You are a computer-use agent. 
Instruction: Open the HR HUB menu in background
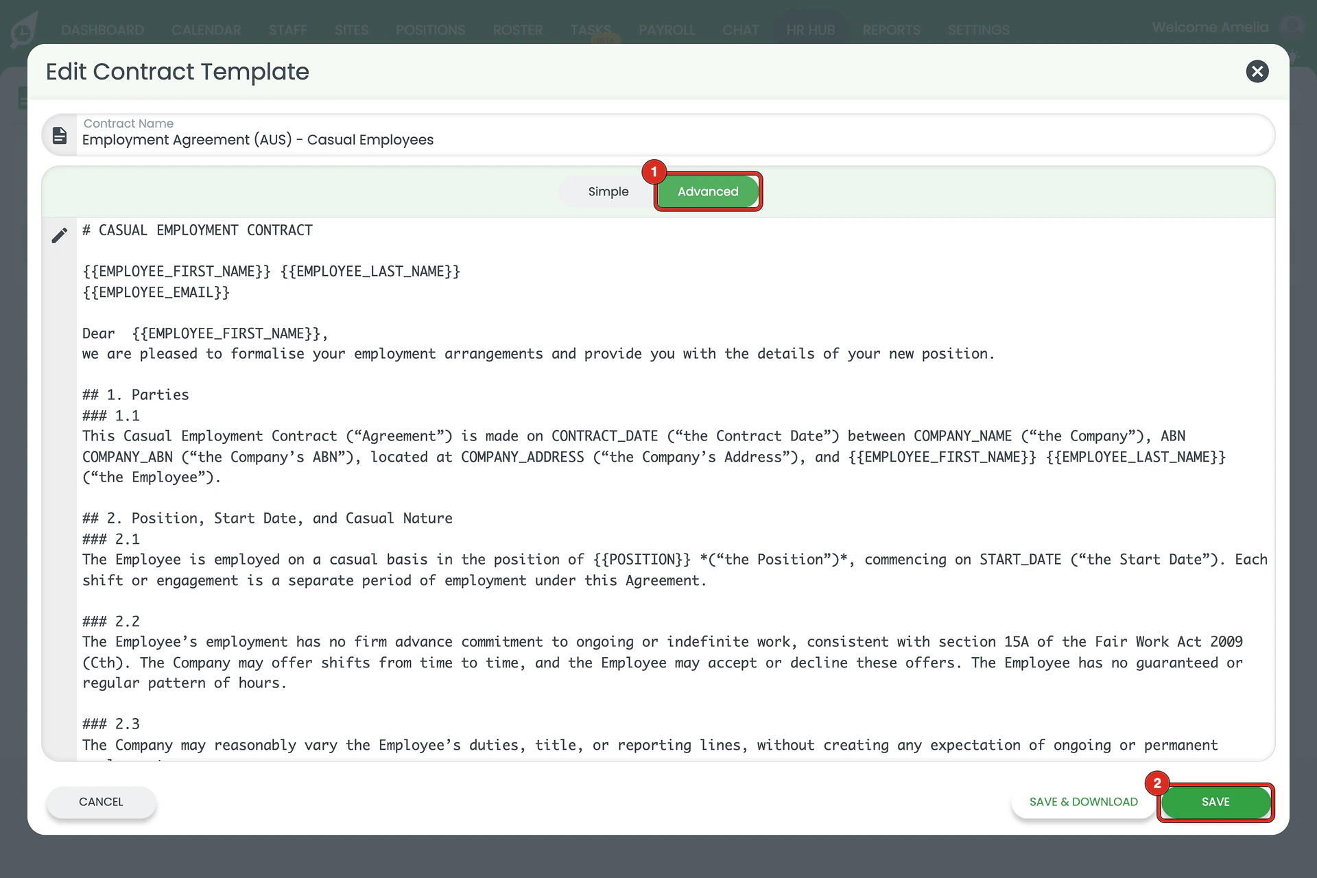coord(810,30)
